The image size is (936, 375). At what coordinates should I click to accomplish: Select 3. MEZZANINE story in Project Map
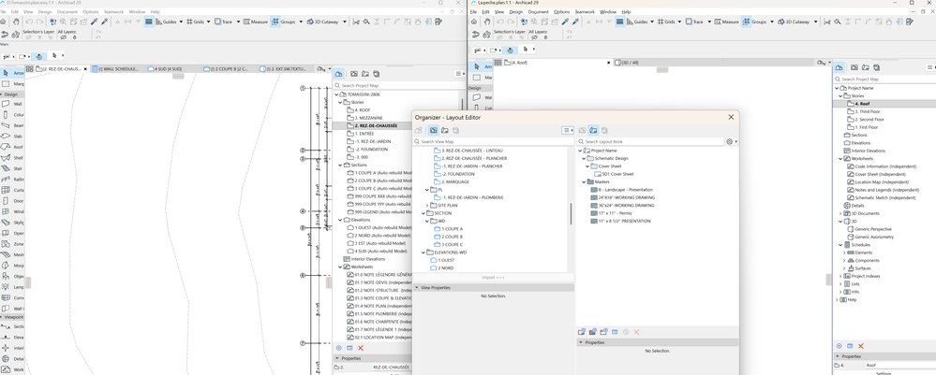(368, 118)
